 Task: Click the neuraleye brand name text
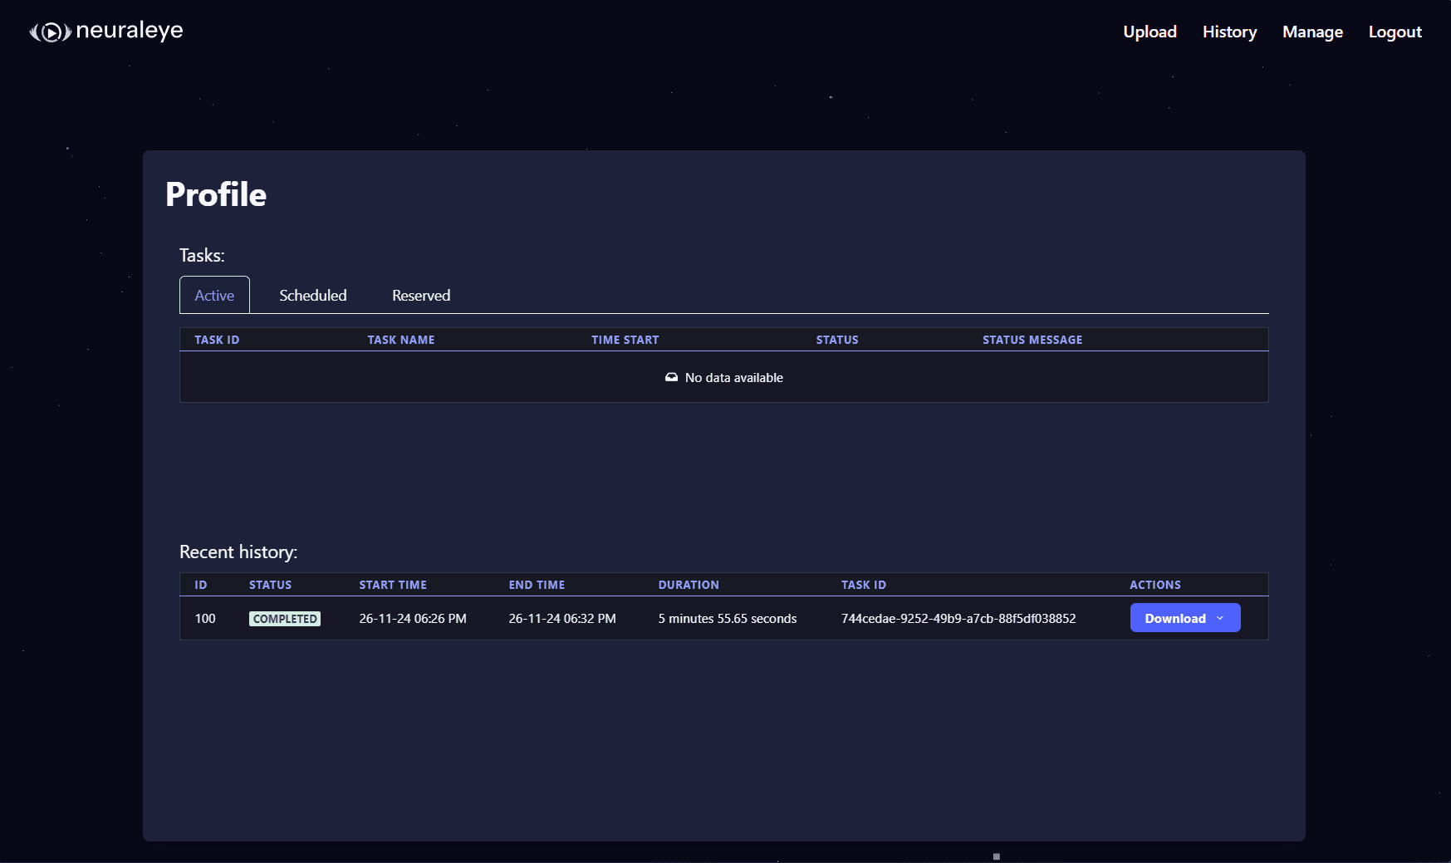coord(130,31)
